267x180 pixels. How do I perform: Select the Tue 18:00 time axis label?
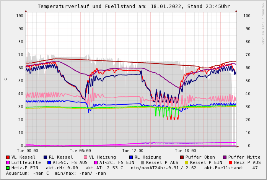click(x=186, y=151)
